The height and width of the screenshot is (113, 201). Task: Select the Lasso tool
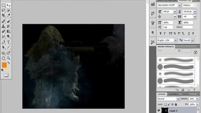(x=3, y=10)
